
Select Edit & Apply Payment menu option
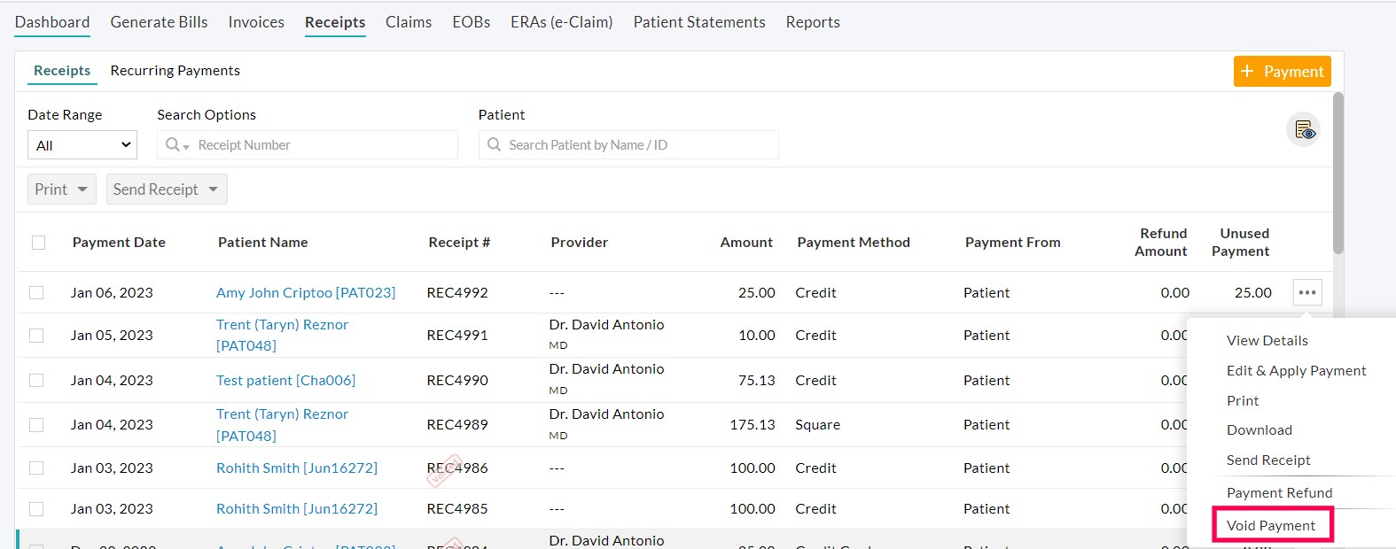1296,371
